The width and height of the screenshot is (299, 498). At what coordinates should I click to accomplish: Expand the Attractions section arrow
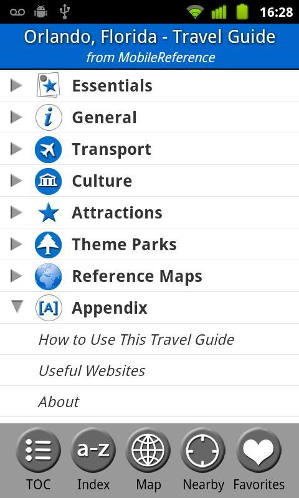16,212
